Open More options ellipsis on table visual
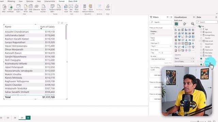 click(66, 23)
